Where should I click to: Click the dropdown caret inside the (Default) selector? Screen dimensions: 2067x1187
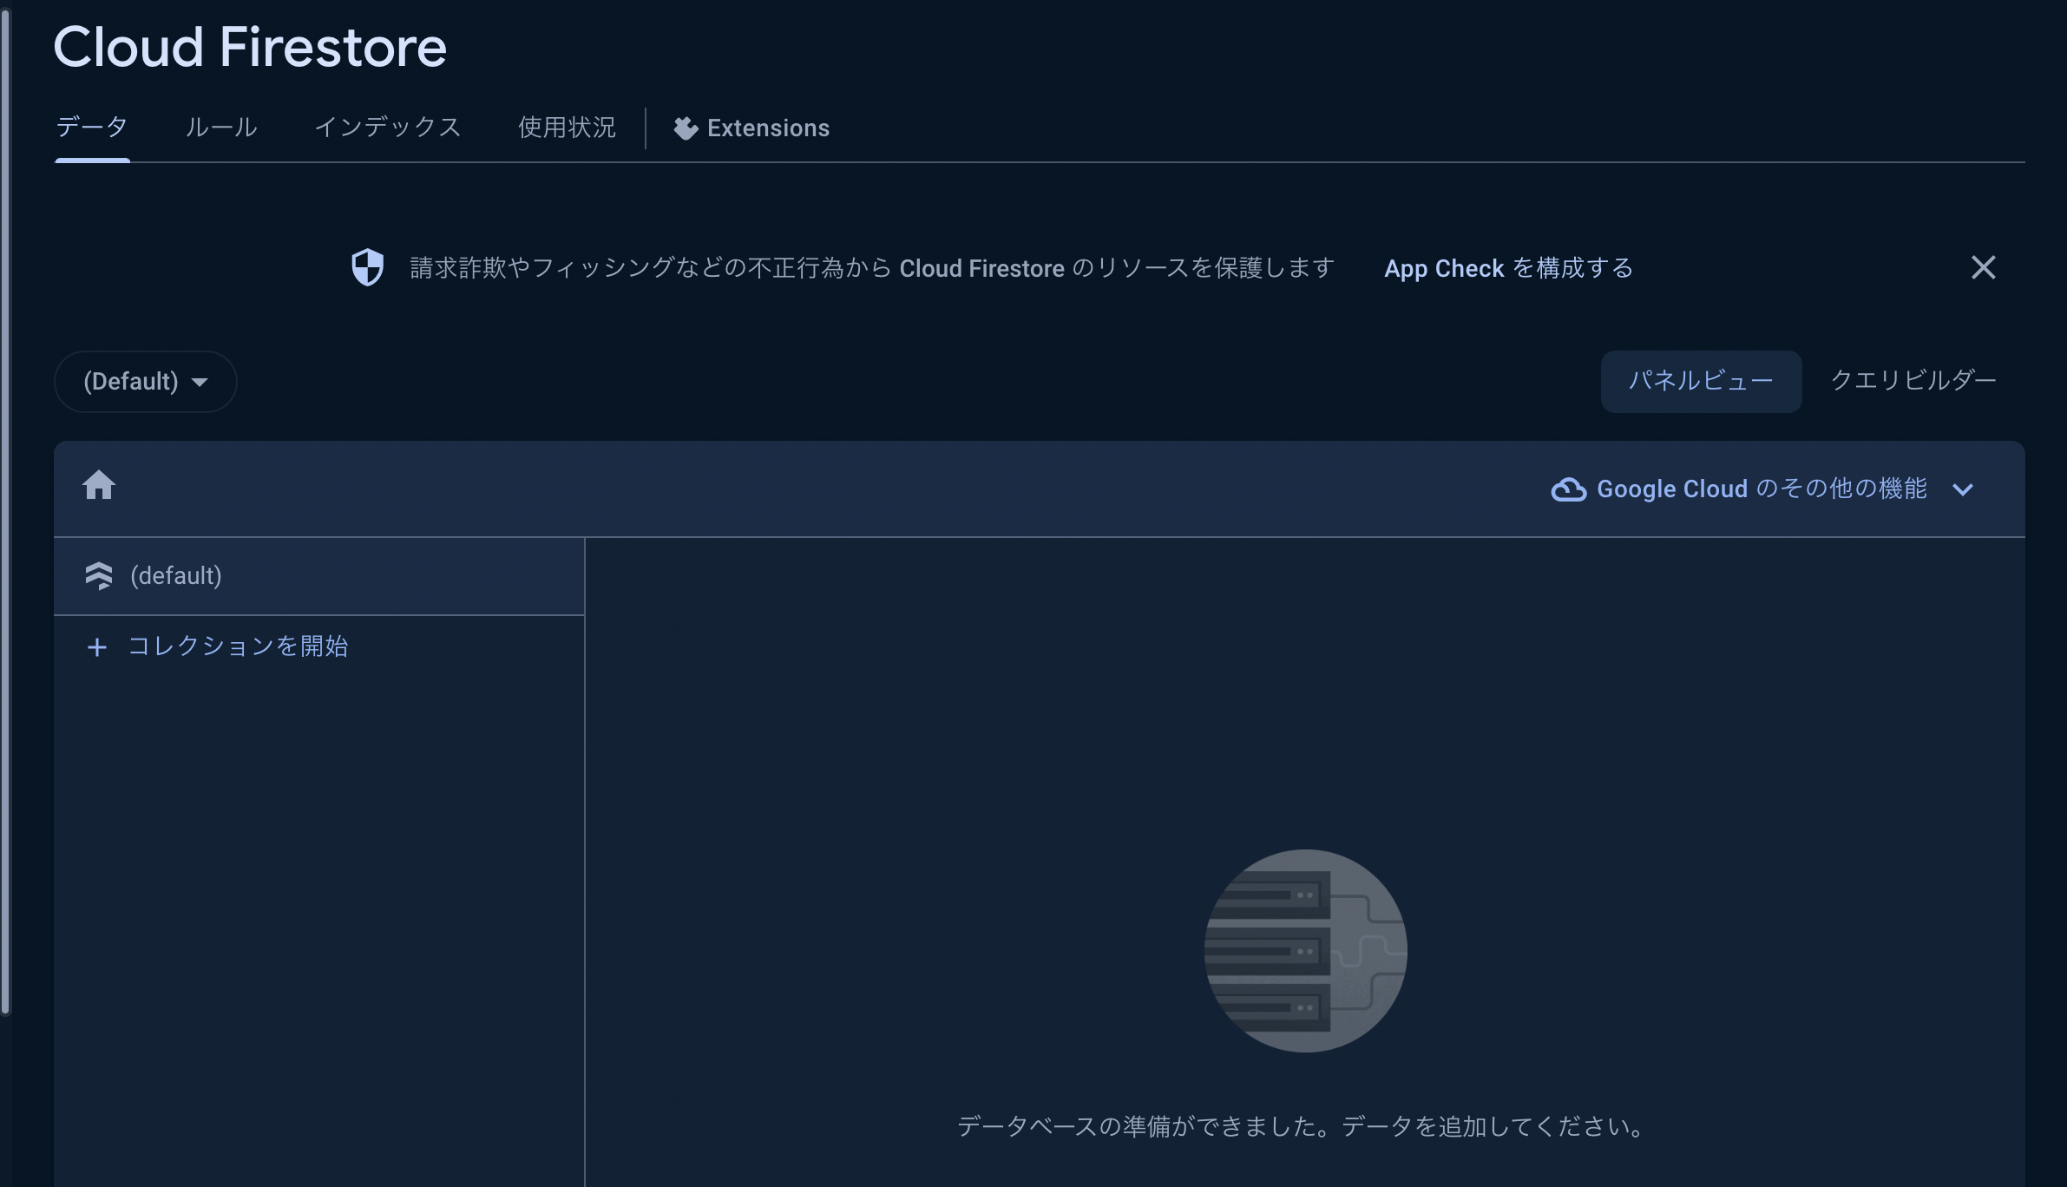pyautogui.click(x=201, y=382)
